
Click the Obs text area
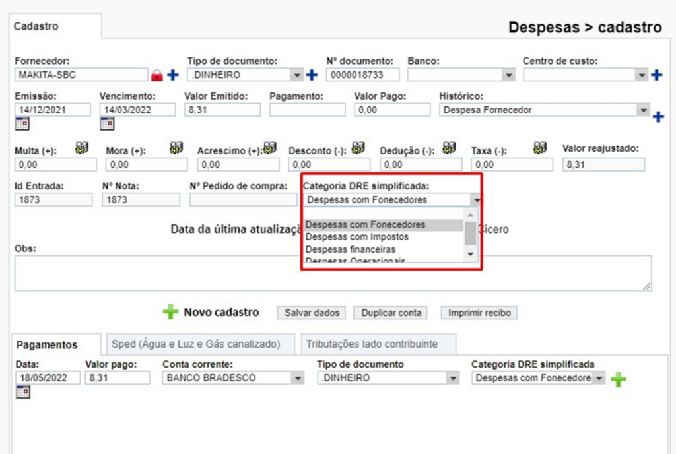pyautogui.click(x=333, y=273)
